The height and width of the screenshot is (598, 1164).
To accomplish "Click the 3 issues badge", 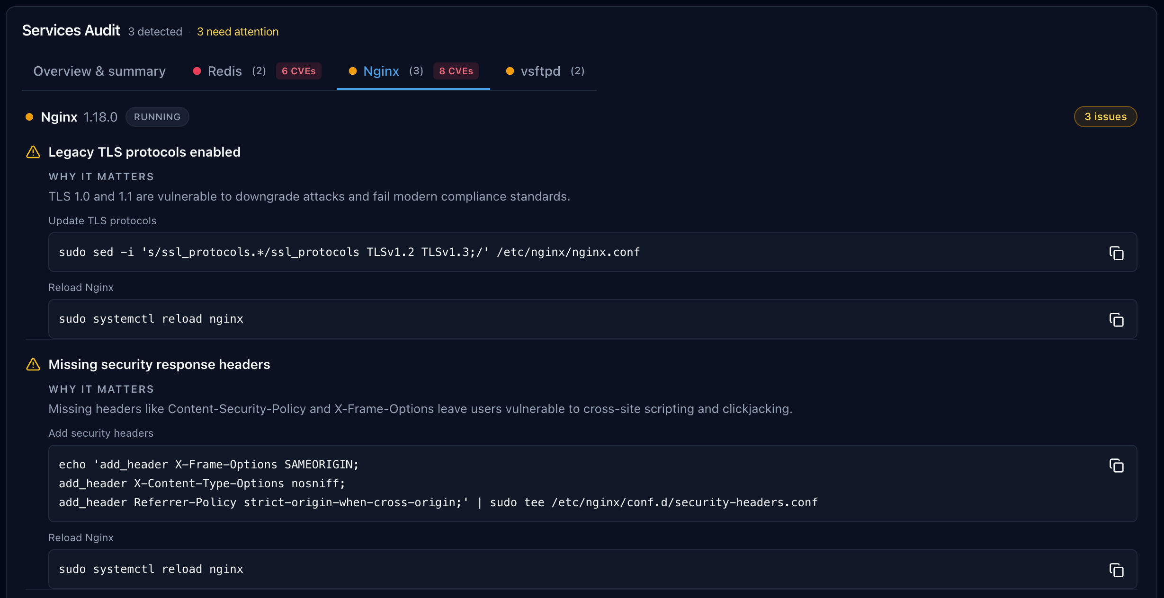I will click(x=1105, y=117).
